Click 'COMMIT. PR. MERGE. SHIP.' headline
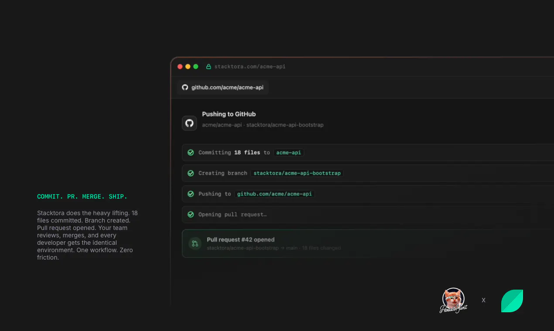This screenshot has width=554, height=331. [x=82, y=197]
